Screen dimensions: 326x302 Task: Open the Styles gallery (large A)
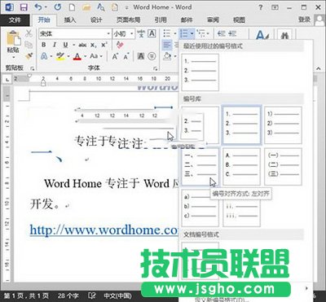[x=262, y=35]
